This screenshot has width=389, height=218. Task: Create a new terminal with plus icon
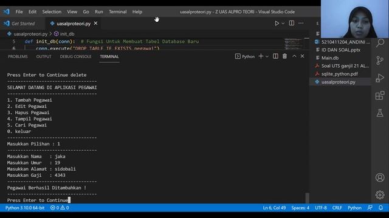click(261, 56)
